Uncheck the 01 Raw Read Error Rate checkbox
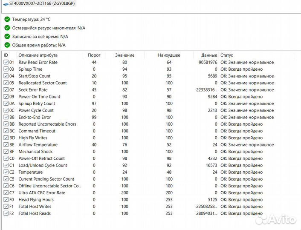Screen dimensions: 301x230 tap(6, 62)
